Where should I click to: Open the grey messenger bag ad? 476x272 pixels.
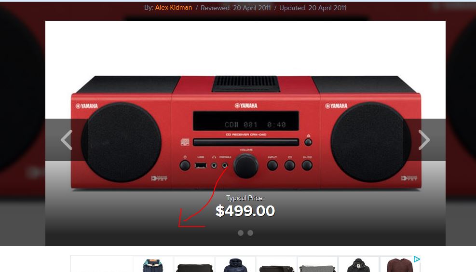[x=317, y=268]
